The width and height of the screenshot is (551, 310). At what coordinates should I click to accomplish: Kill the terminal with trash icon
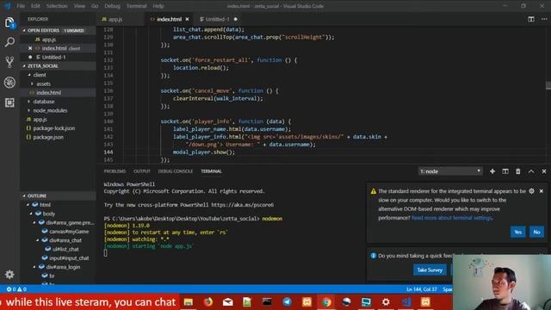coord(518,171)
